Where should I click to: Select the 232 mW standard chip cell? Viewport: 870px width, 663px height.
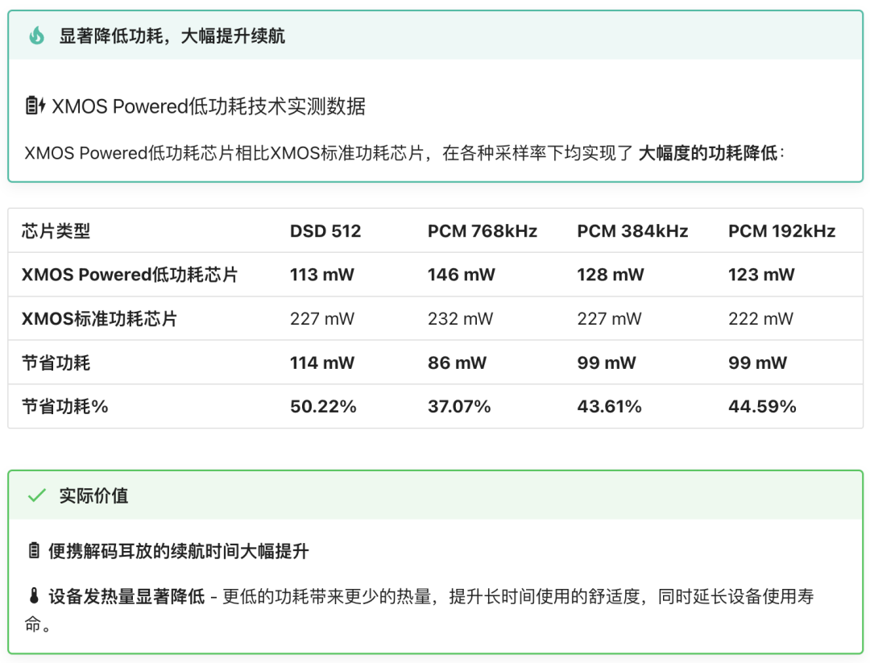click(x=460, y=319)
